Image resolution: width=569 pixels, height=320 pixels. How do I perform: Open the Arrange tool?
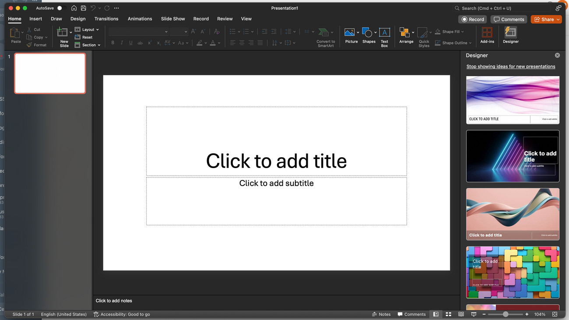point(405,33)
